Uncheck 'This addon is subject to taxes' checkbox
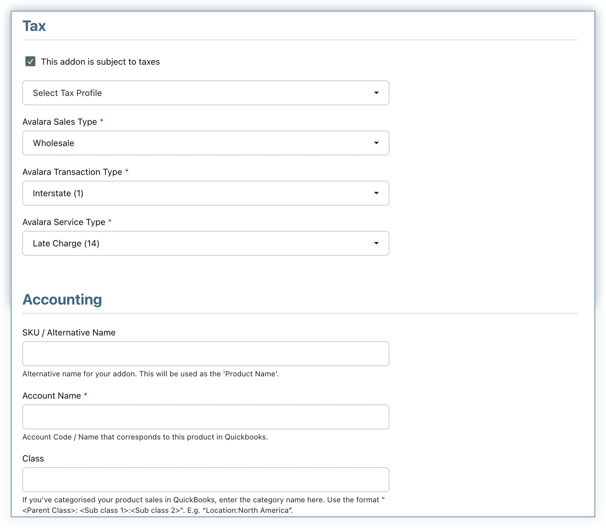606x528 pixels. [x=30, y=62]
